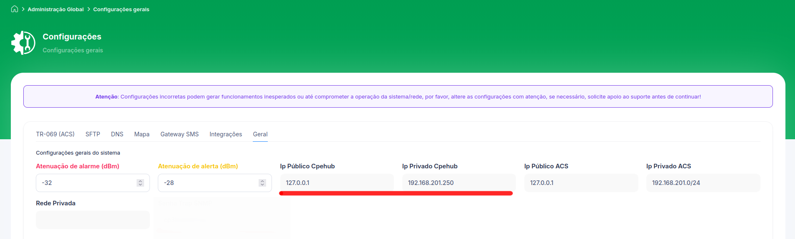The height and width of the screenshot is (239, 795).
Task: Click the empty Rede Privada field
Action: [93, 220]
